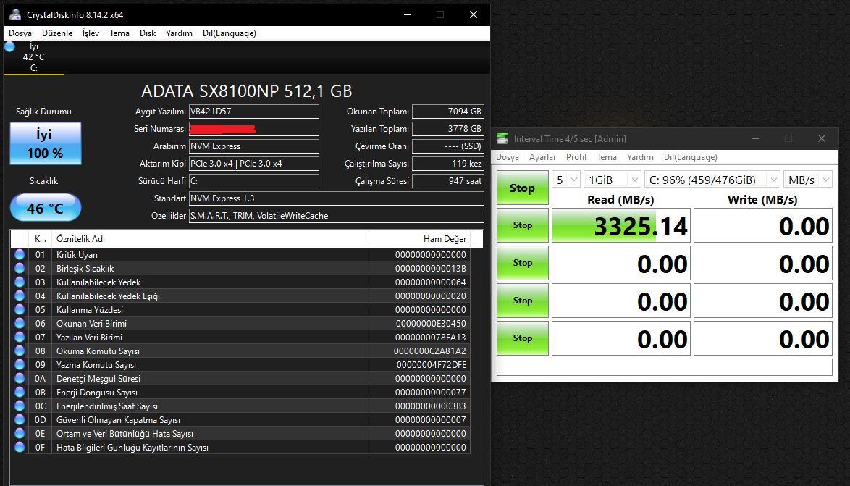Viewport: 850px width, 486px height.
Task: Click status orb for Kritik Uyarı row
Action: pyautogui.click(x=20, y=254)
